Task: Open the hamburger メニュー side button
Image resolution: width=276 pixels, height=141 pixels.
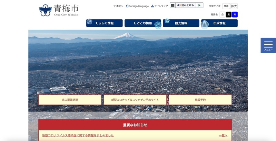Action: click(268, 45)
